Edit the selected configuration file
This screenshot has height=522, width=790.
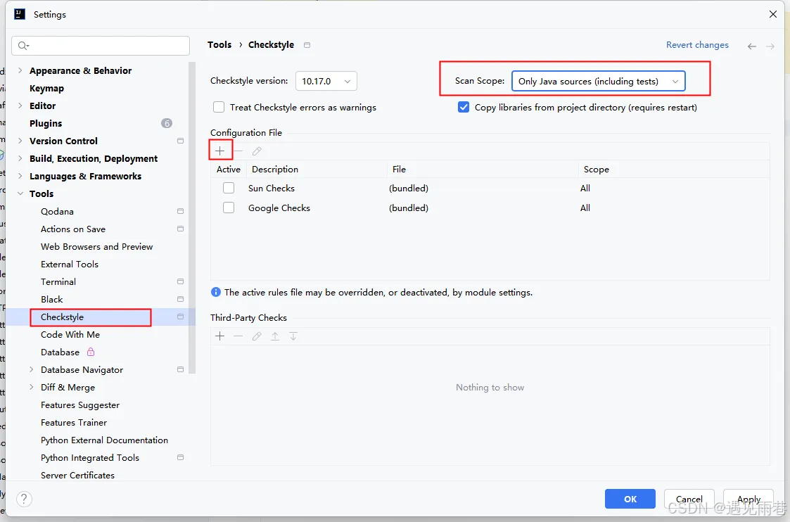click(256, 150)
